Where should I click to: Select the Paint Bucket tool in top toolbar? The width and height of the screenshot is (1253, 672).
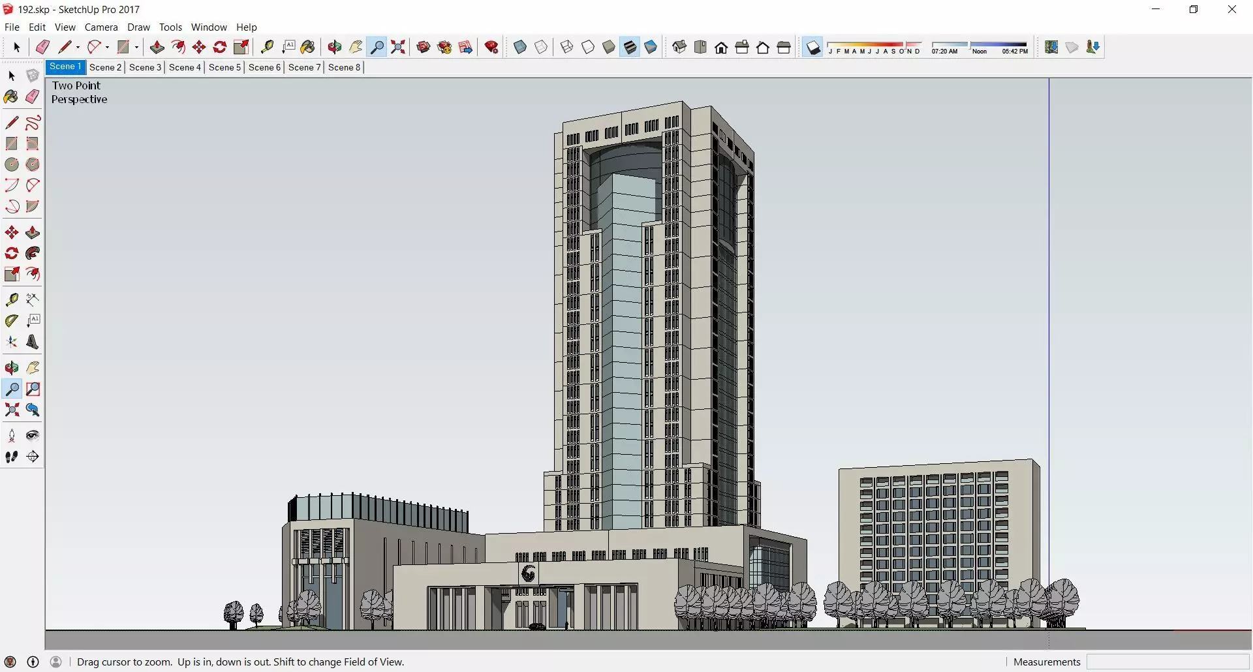tap(309, 47)
